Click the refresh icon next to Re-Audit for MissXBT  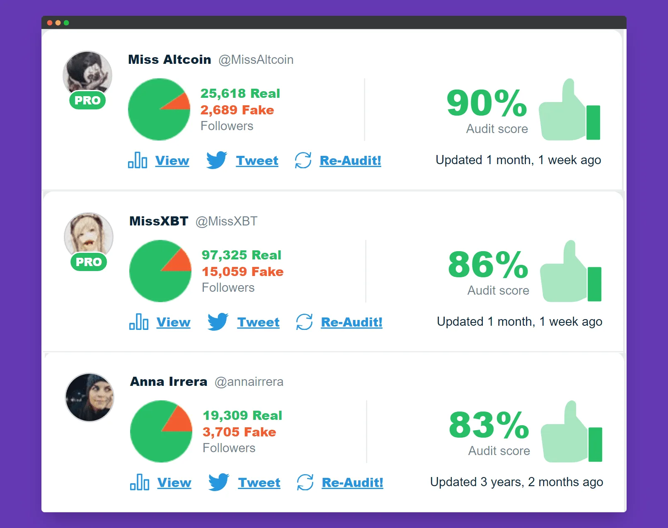coord(305,322)
